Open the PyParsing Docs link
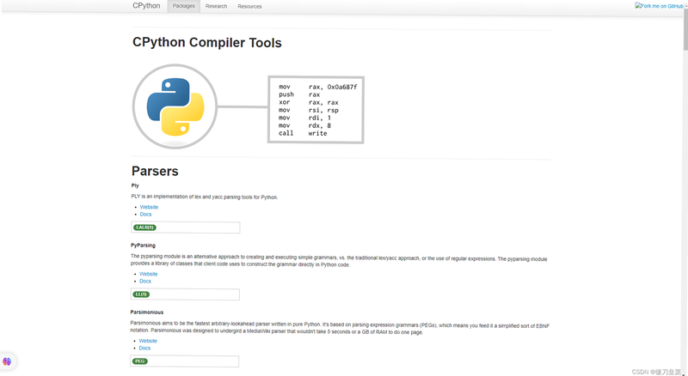The image size is (688, 376). coord(145,282)
